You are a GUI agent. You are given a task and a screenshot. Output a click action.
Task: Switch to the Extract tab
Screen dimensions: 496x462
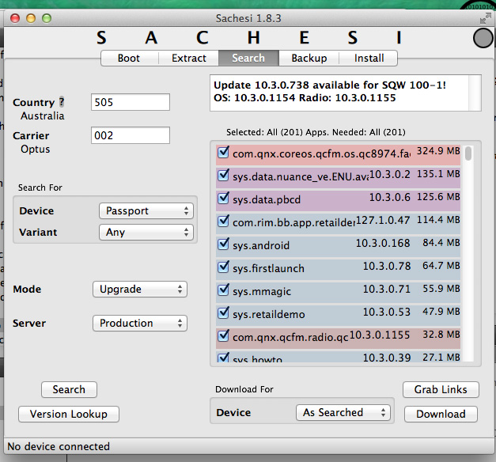tap(189, 59)
